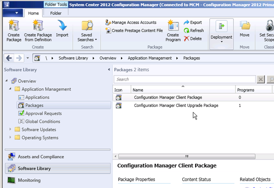This screenshot has height=188, width=274.
Task: Click Create Prestage Content File
Action: [134, 30]
